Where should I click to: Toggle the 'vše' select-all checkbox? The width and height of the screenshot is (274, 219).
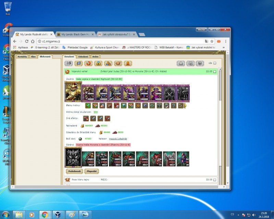(x=215, y=63)
